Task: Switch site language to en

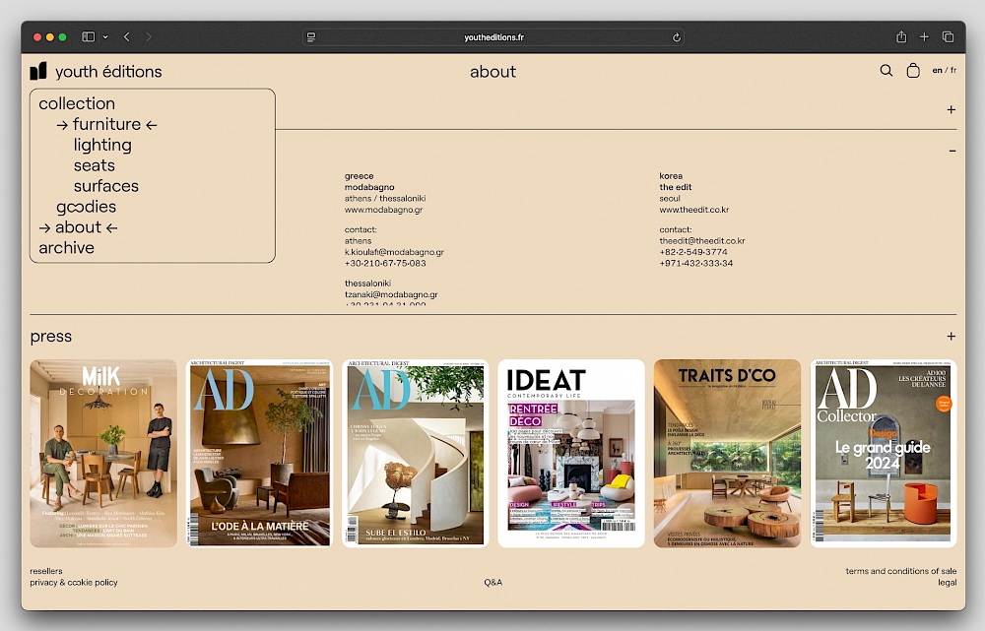Action: (937, 71)
